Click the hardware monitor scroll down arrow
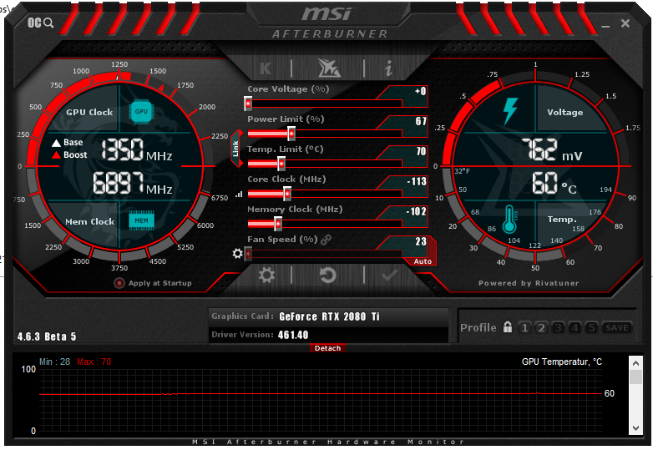The image size is (653, 450). coord(635,428)
